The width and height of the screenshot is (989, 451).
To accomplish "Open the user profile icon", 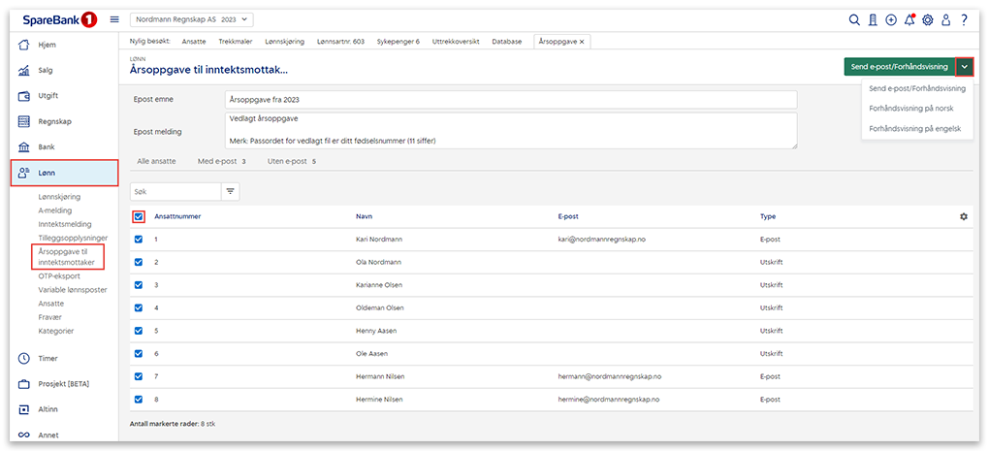I will pos(946,19).
